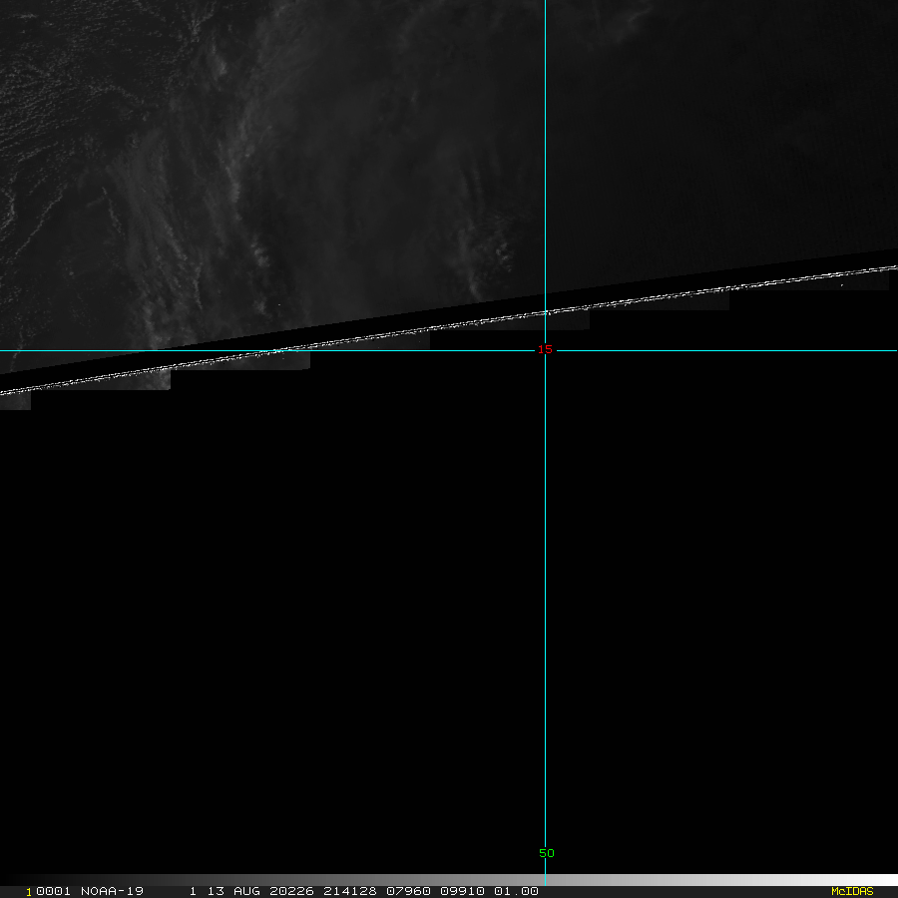Click the green longitude label 50
This screenshot has height=898, width=898.
[547, 853]
